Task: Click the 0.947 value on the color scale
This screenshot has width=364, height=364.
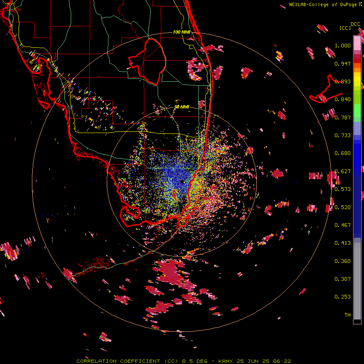Action: (343, 63)
